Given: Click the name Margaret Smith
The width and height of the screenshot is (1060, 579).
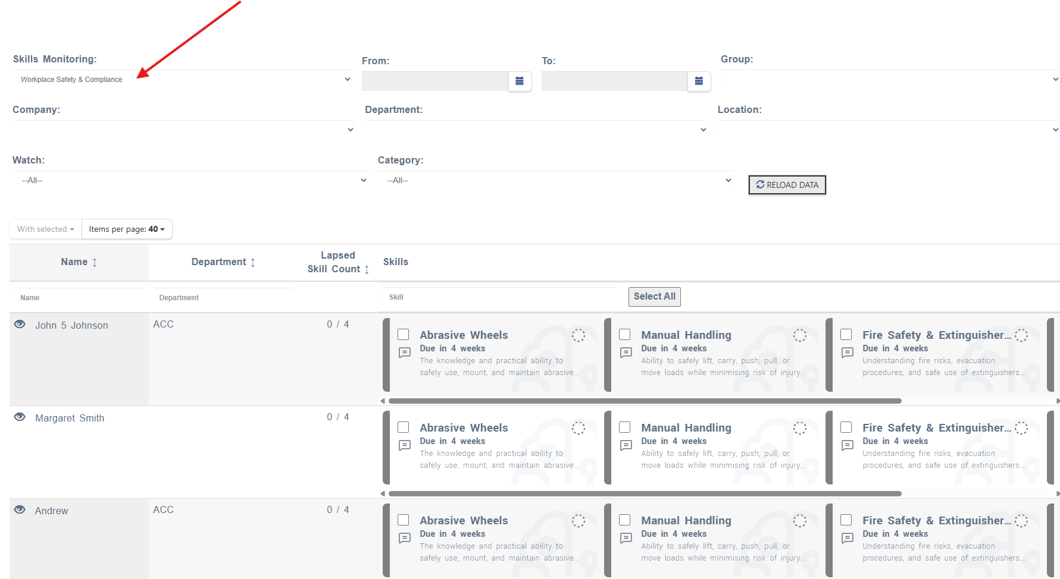Looking at the screenshot, I should point(70,418).
